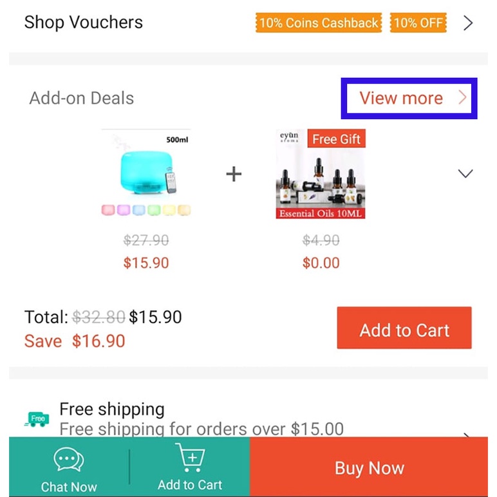Expand the Free shipping details arrow

(x=467, y=435)
